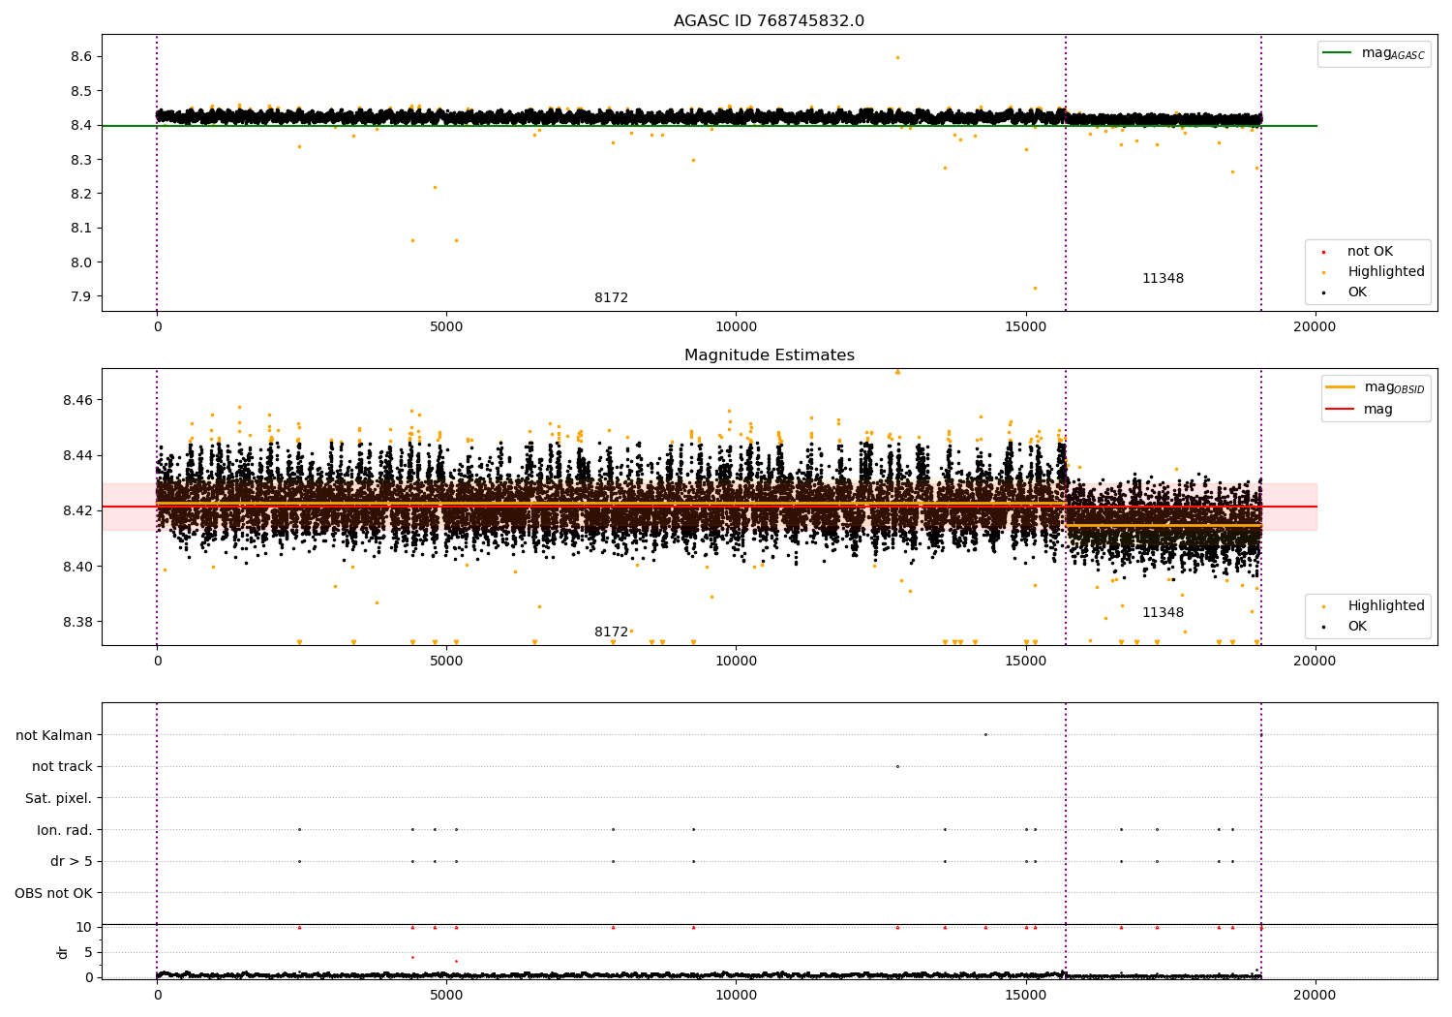Click the red 'mag' legend line in middle plot
1452x1017 pixels.
(1340, 410)
